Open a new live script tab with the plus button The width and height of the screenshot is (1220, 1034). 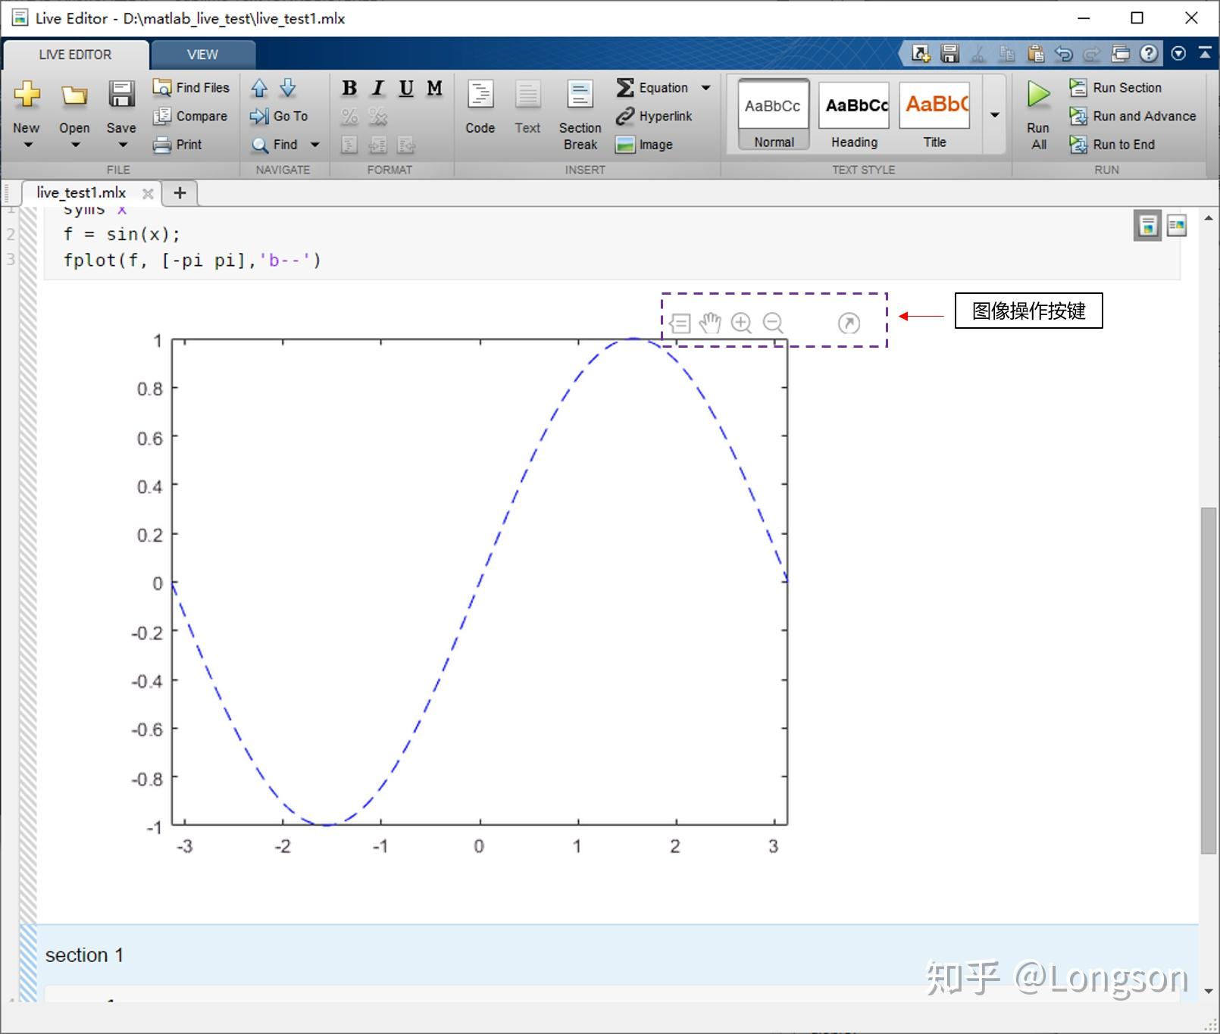[180, 192]
